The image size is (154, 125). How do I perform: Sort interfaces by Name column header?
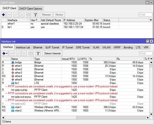[22, 59]
